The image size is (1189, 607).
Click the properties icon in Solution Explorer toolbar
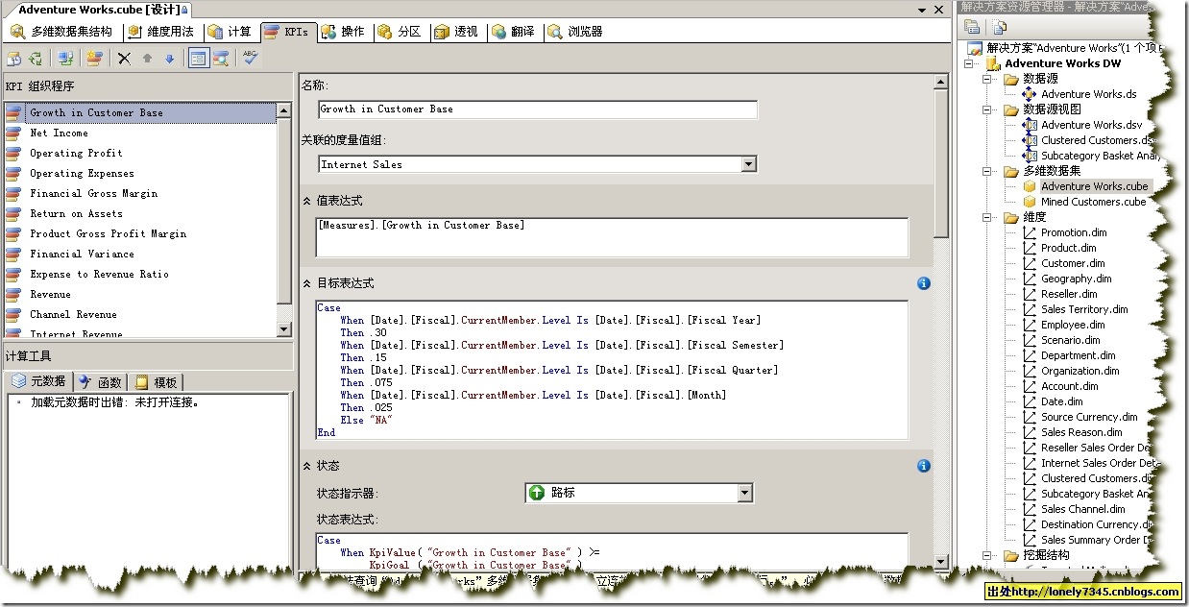click(x=972, y=27)
